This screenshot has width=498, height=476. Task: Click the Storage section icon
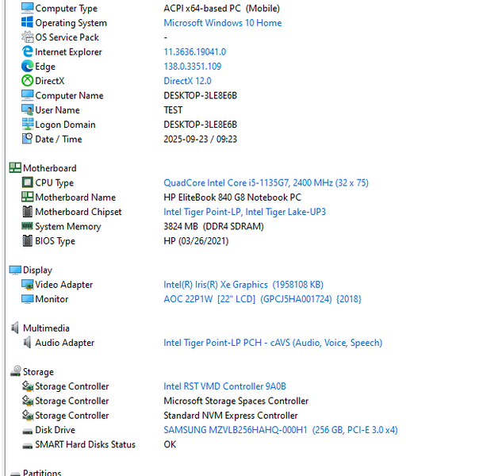click(x=15, y=371)
